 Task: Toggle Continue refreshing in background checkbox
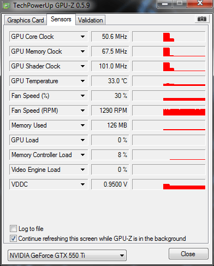click(x=13, y=239)
